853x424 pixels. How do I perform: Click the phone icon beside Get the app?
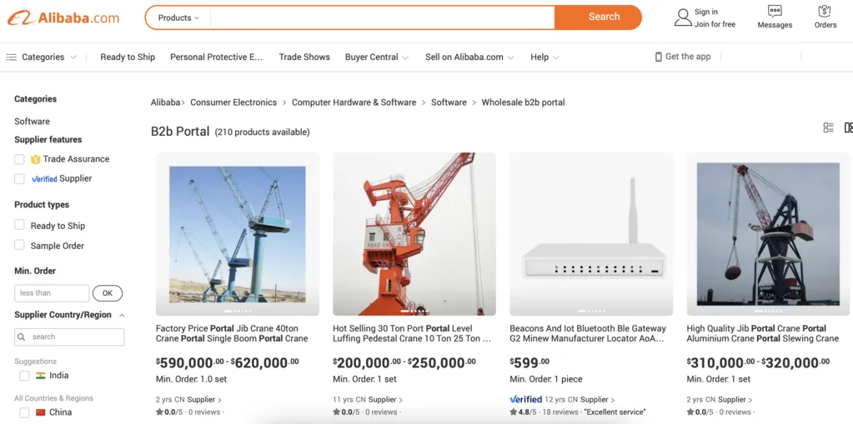(659, 57)
